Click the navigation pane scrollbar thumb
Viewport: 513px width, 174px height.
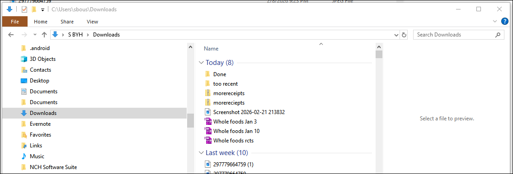[x=190, y=120]
